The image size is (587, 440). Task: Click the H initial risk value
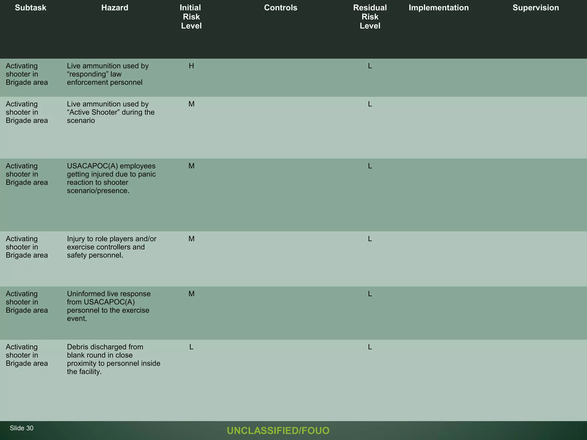191,66
